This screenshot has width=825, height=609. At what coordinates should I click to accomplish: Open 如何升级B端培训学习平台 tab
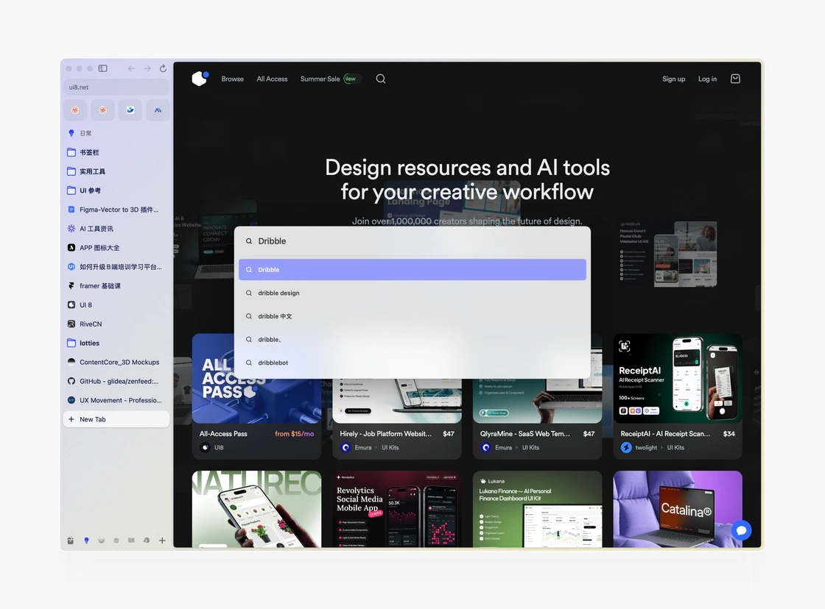click(x=116, y=267)
